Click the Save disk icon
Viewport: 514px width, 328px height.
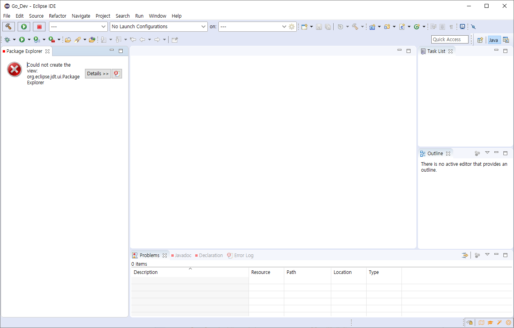[319, 27]
